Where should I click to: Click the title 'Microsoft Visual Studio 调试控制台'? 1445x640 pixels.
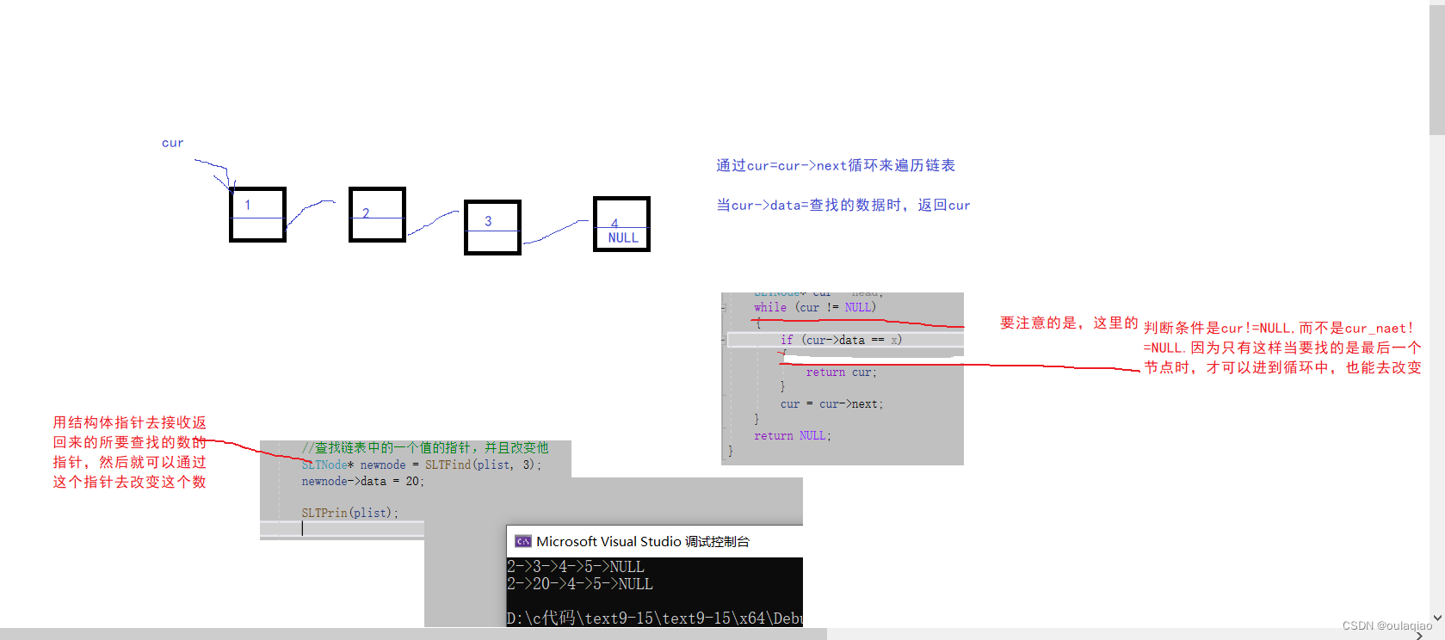642,541
